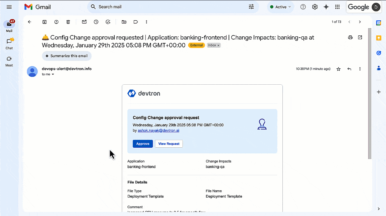Open Google Tasks in the side panel

[378, 53]
